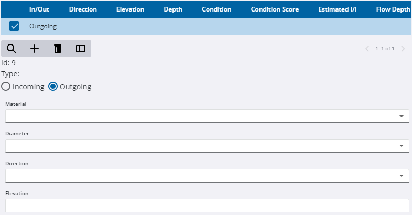412x215 pixels.
Task: Click the Flow Depth column header
Action: point(393,9)
